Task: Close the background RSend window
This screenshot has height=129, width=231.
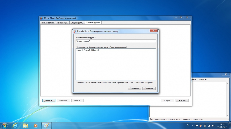Action: tap(226, 74)
